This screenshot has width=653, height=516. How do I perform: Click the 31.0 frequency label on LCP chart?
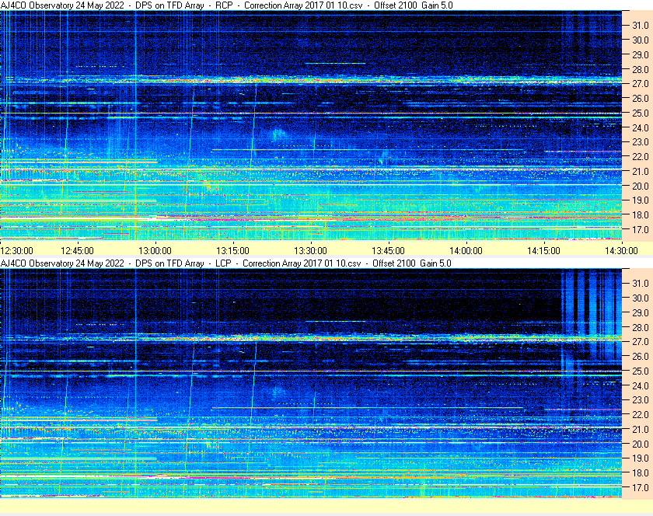(641, 283)
